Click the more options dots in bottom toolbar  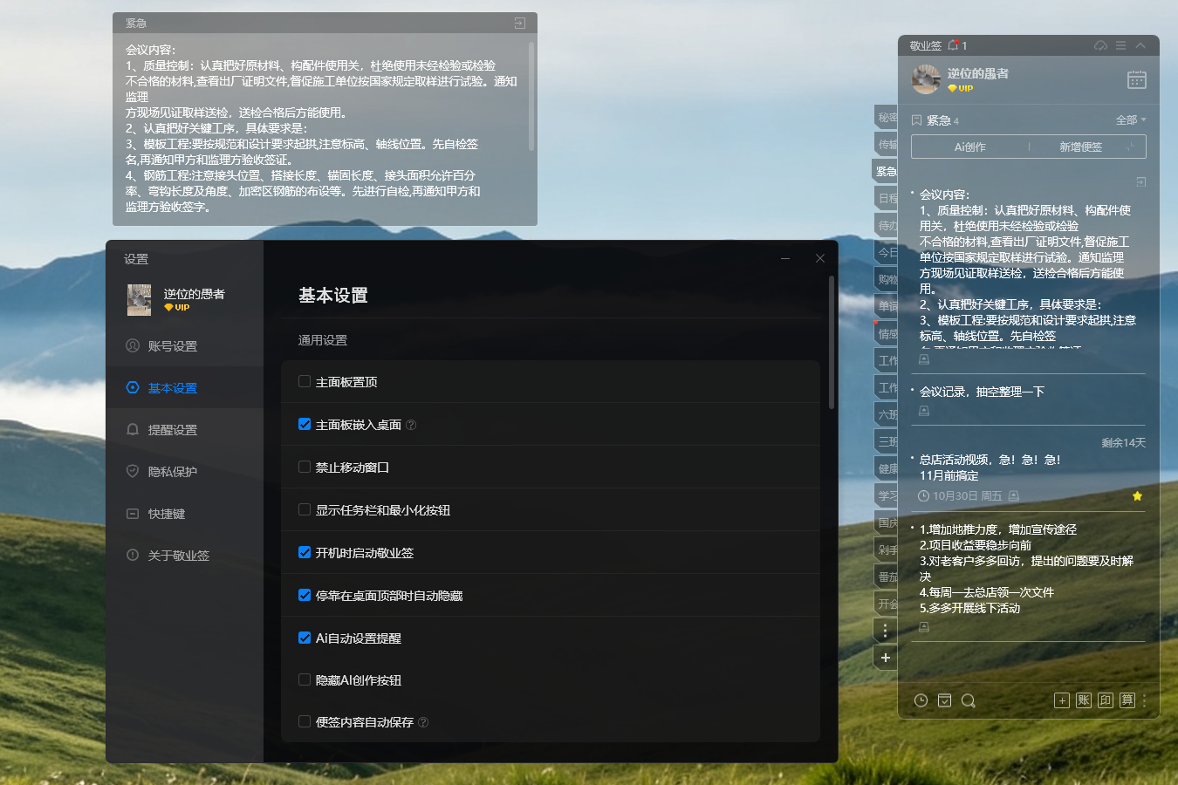coord(1144,700)
